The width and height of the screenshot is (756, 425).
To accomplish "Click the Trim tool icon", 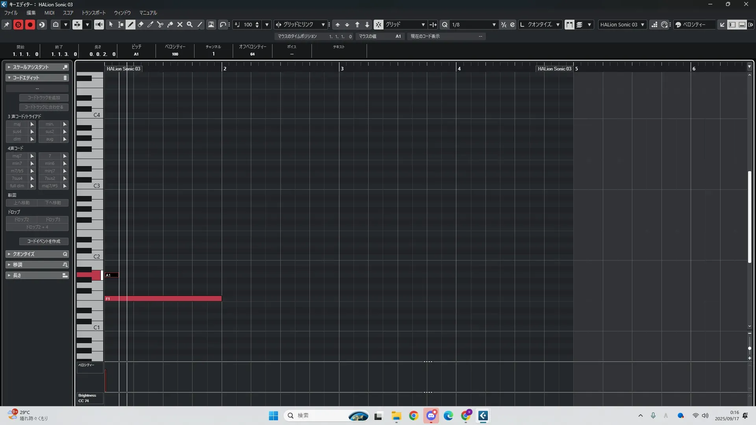I will 150,24.
